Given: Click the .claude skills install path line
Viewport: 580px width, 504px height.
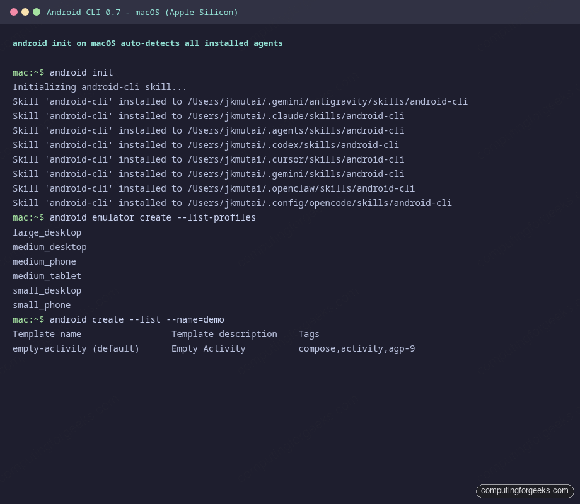Looking at the screenshot, I should tap(208, 116).
